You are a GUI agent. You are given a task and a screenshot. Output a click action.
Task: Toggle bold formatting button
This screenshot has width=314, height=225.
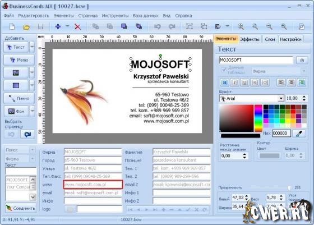pyautogui.click(x=224, y=82)
